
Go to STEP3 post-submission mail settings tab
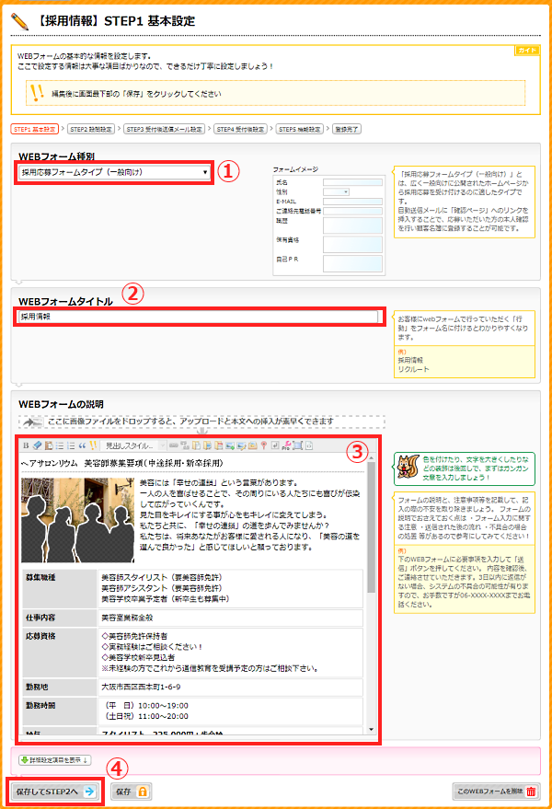coord(165,129)
